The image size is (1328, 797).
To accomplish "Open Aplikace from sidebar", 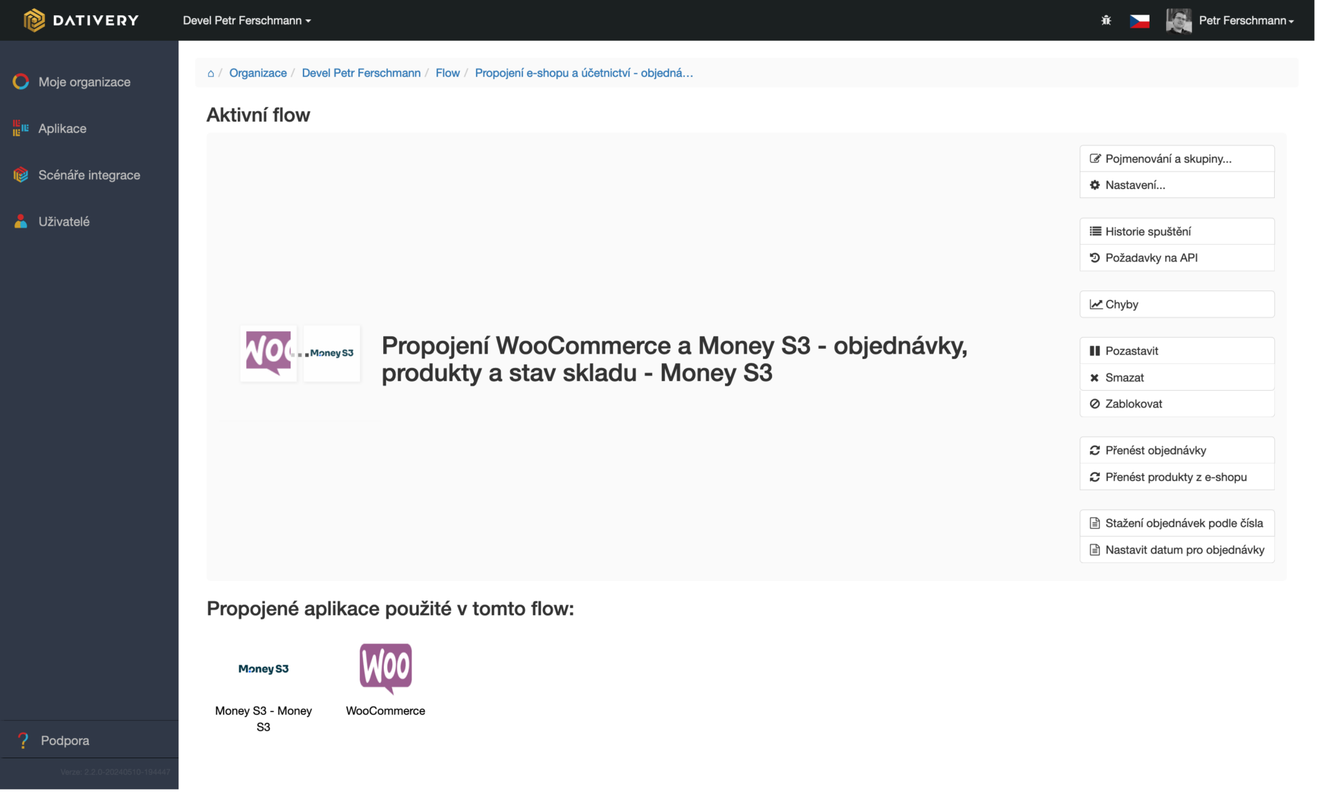I will (62, 129).
